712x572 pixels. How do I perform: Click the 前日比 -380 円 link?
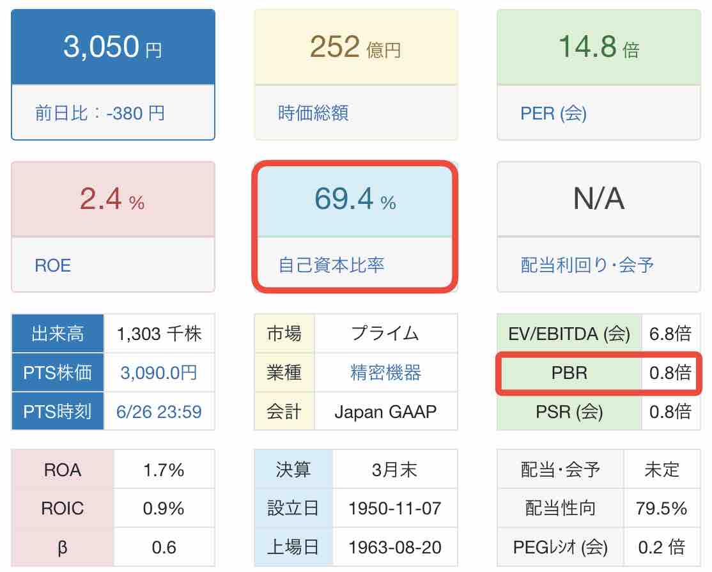(100, 113)
